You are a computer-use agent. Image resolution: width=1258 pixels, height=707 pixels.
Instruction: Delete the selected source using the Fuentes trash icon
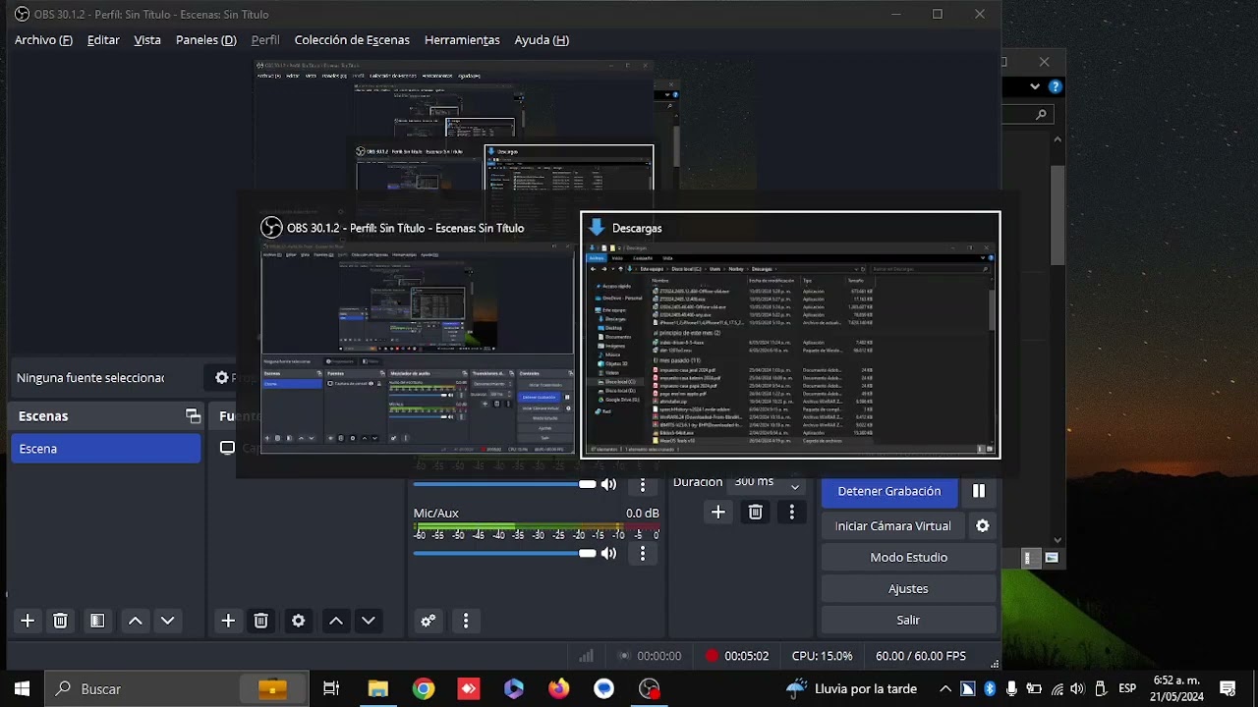(260, 621)
